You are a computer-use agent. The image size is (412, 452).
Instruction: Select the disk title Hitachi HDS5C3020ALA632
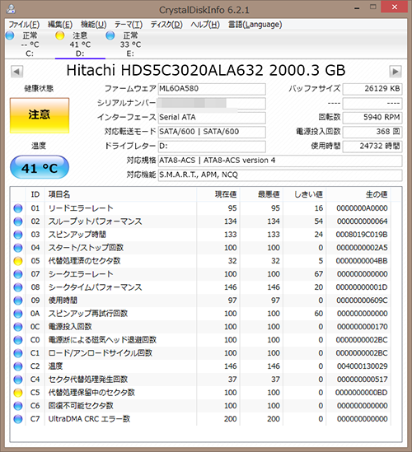(x=165, y=71)
